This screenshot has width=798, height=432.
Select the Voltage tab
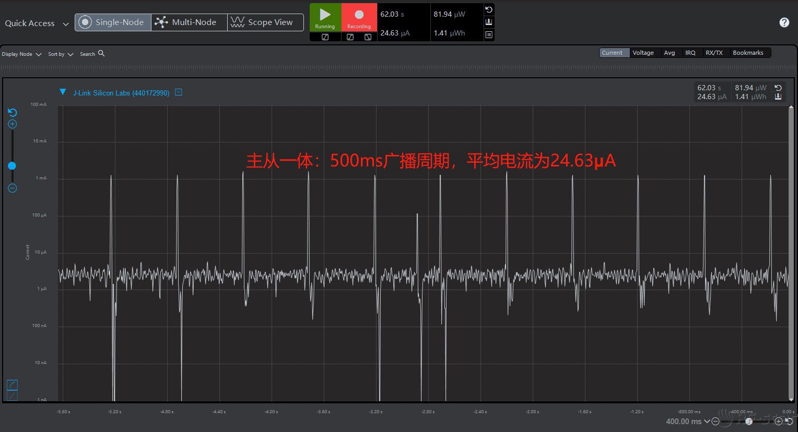[x=643, y=53]
